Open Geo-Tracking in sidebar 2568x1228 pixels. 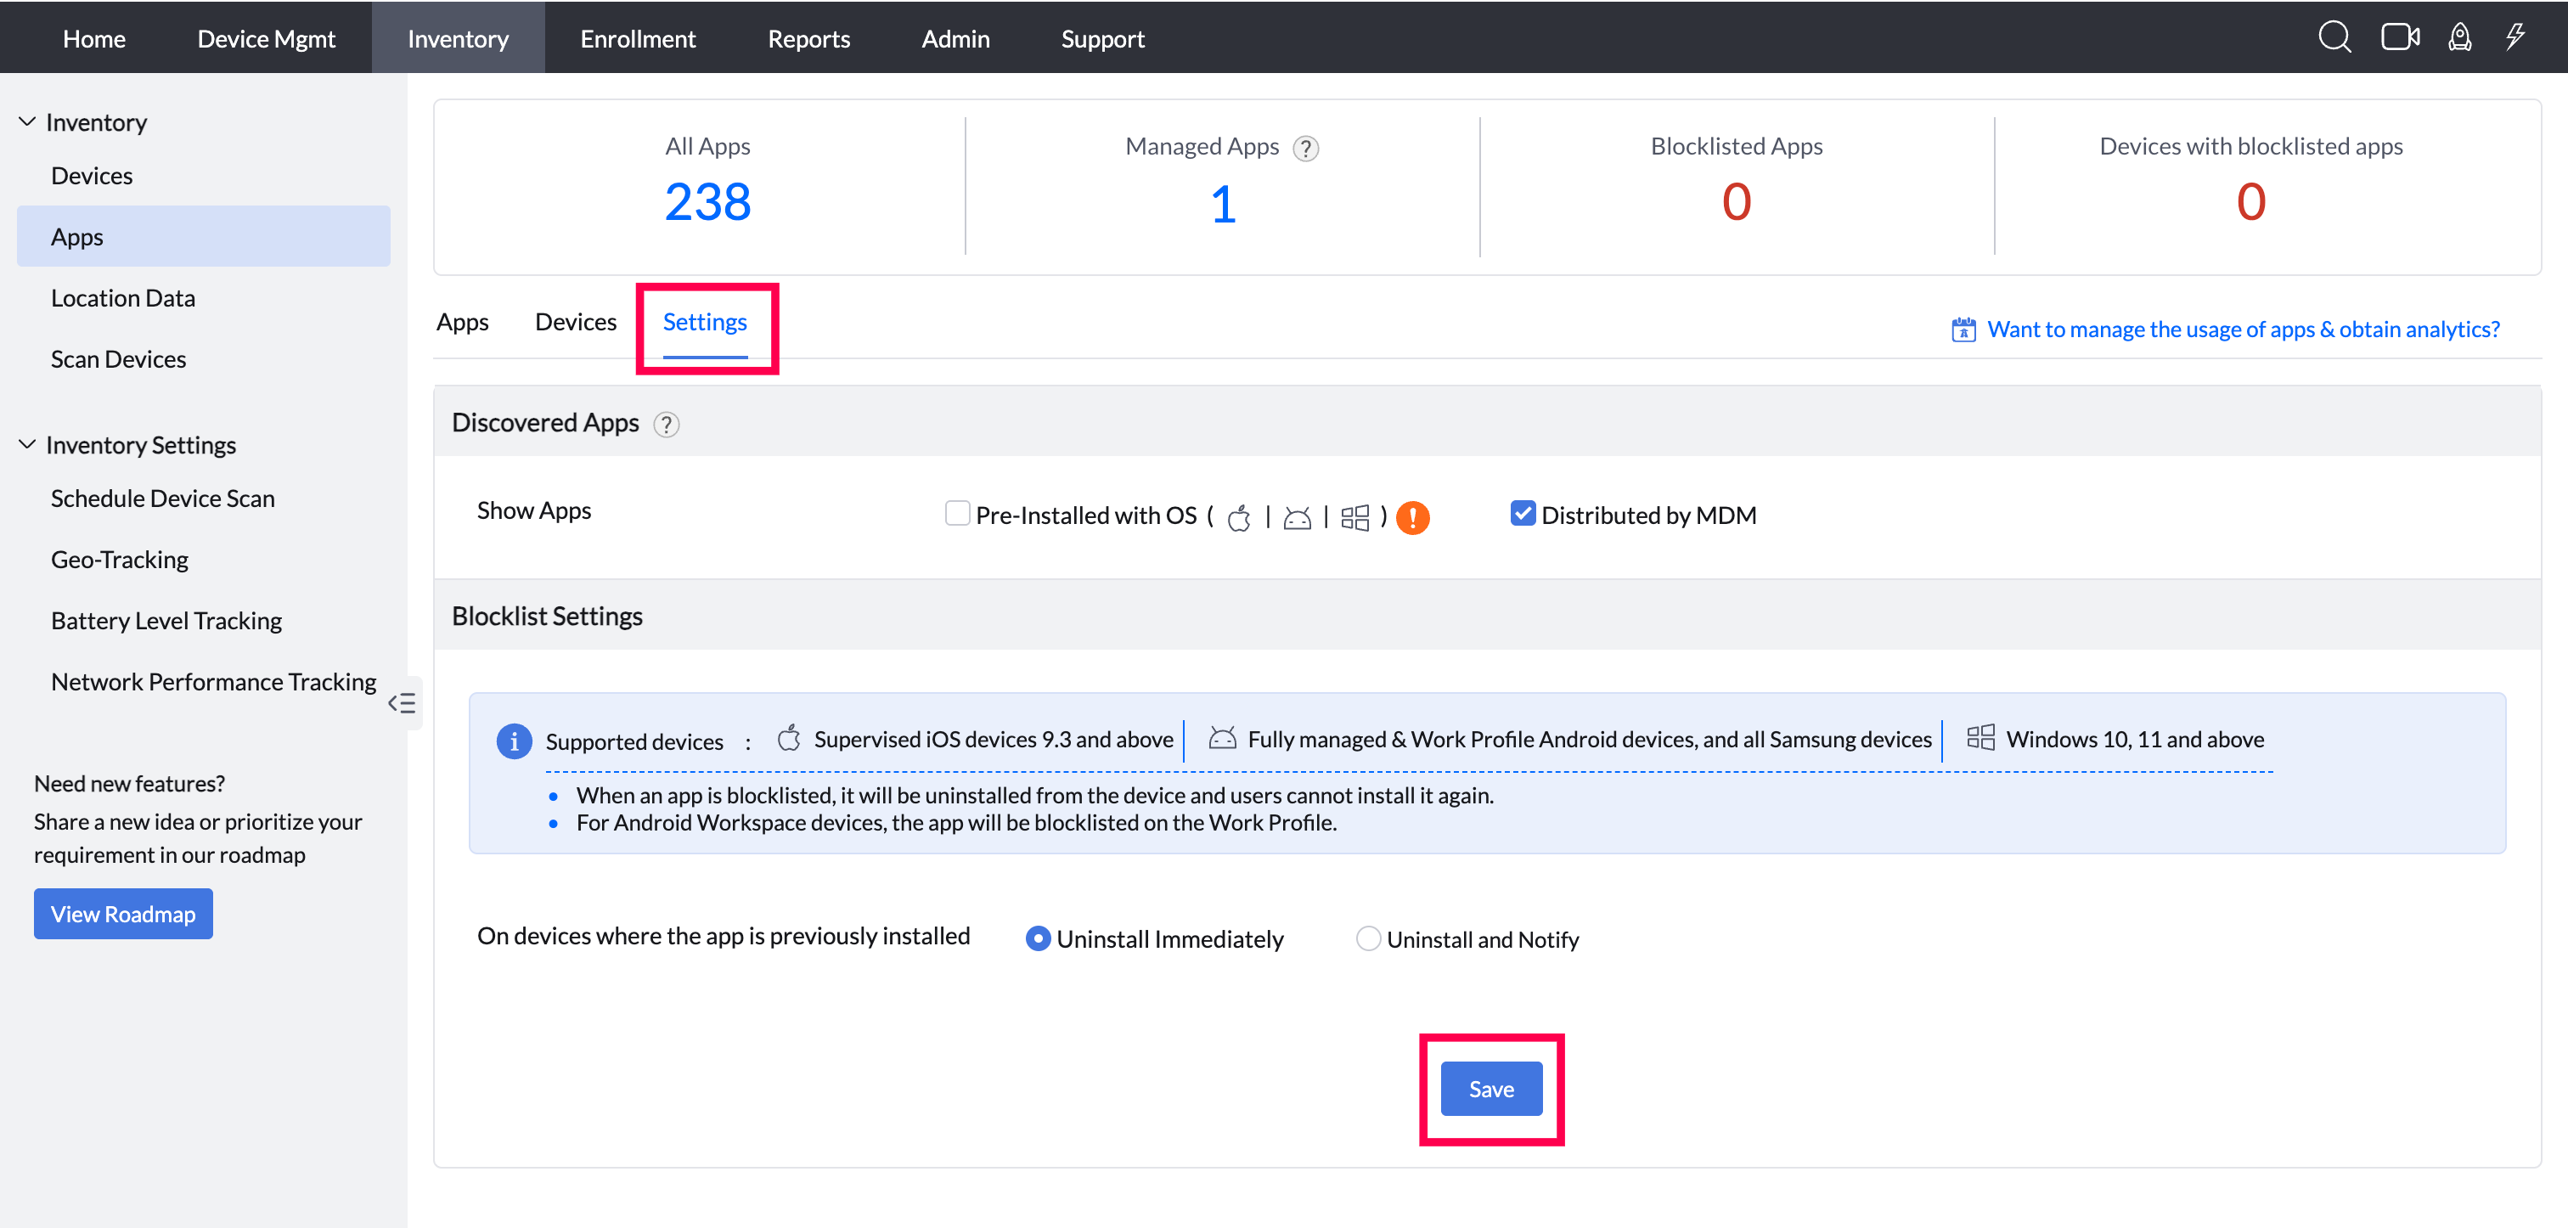(x=120, y=559)
